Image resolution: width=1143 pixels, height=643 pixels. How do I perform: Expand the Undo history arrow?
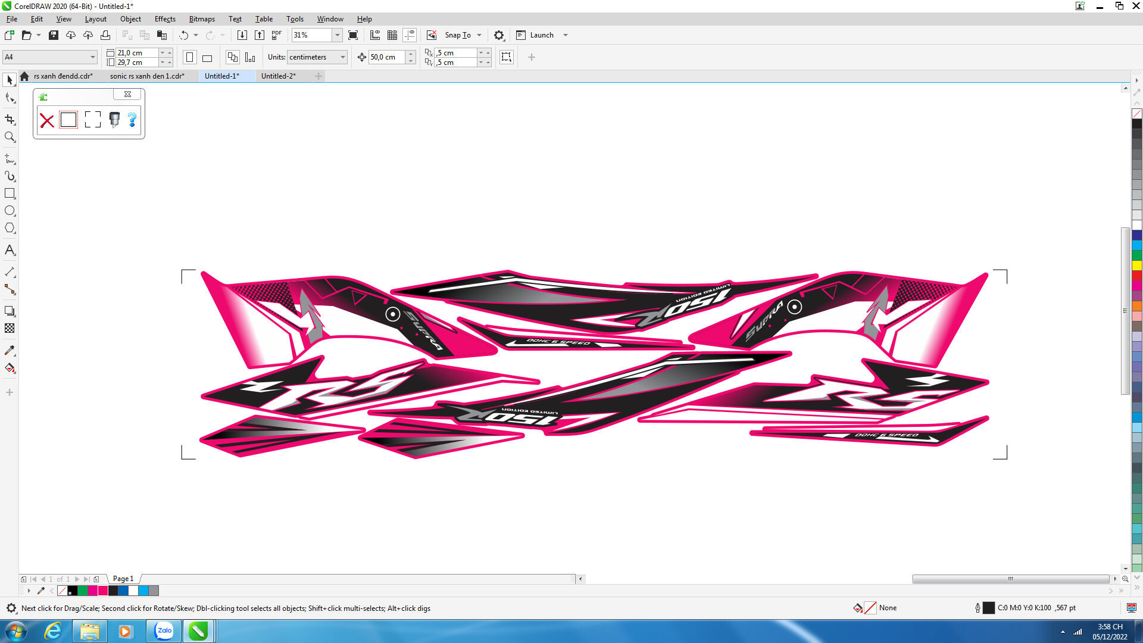click(196, 35)
